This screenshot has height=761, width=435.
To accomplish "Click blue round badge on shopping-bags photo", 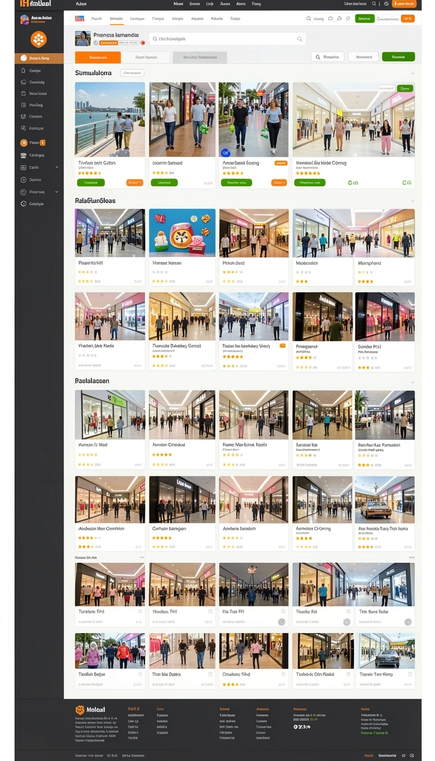I will (x=225, y=152).
